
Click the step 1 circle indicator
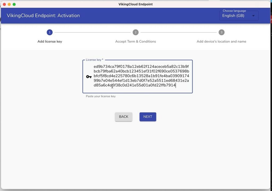(49, 32)
